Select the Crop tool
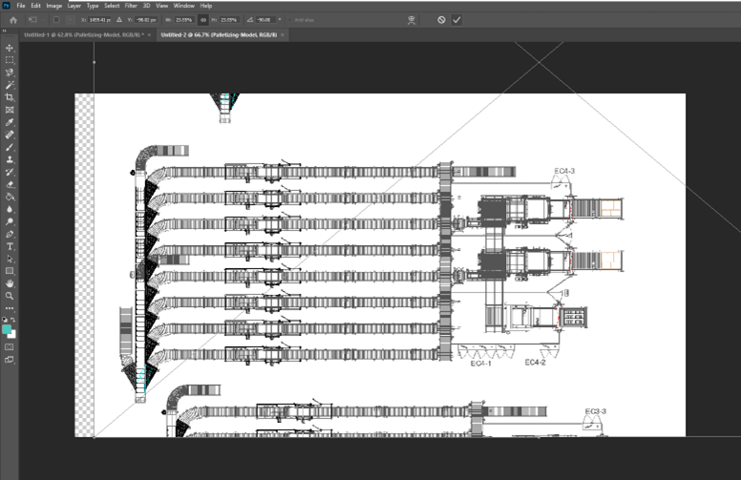This screenshot has height=480, width=741. tap(10, 97)
